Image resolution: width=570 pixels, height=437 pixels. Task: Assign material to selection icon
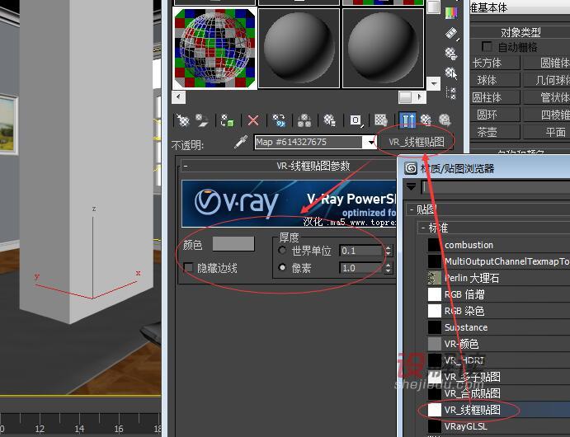point(227,120)
